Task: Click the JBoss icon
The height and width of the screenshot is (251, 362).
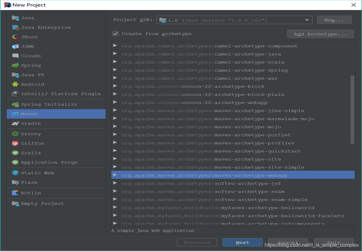Action: (x=15, y=37)
